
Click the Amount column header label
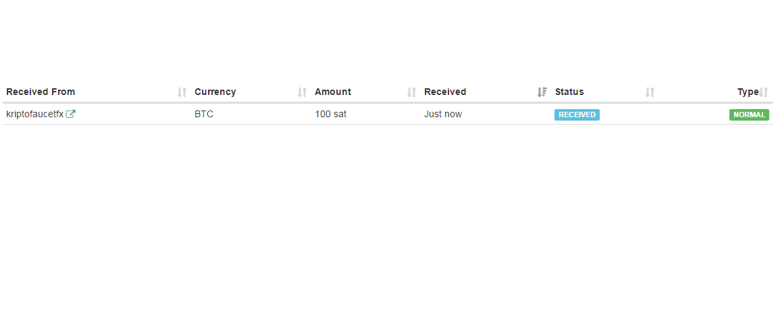tap(332, 92)
